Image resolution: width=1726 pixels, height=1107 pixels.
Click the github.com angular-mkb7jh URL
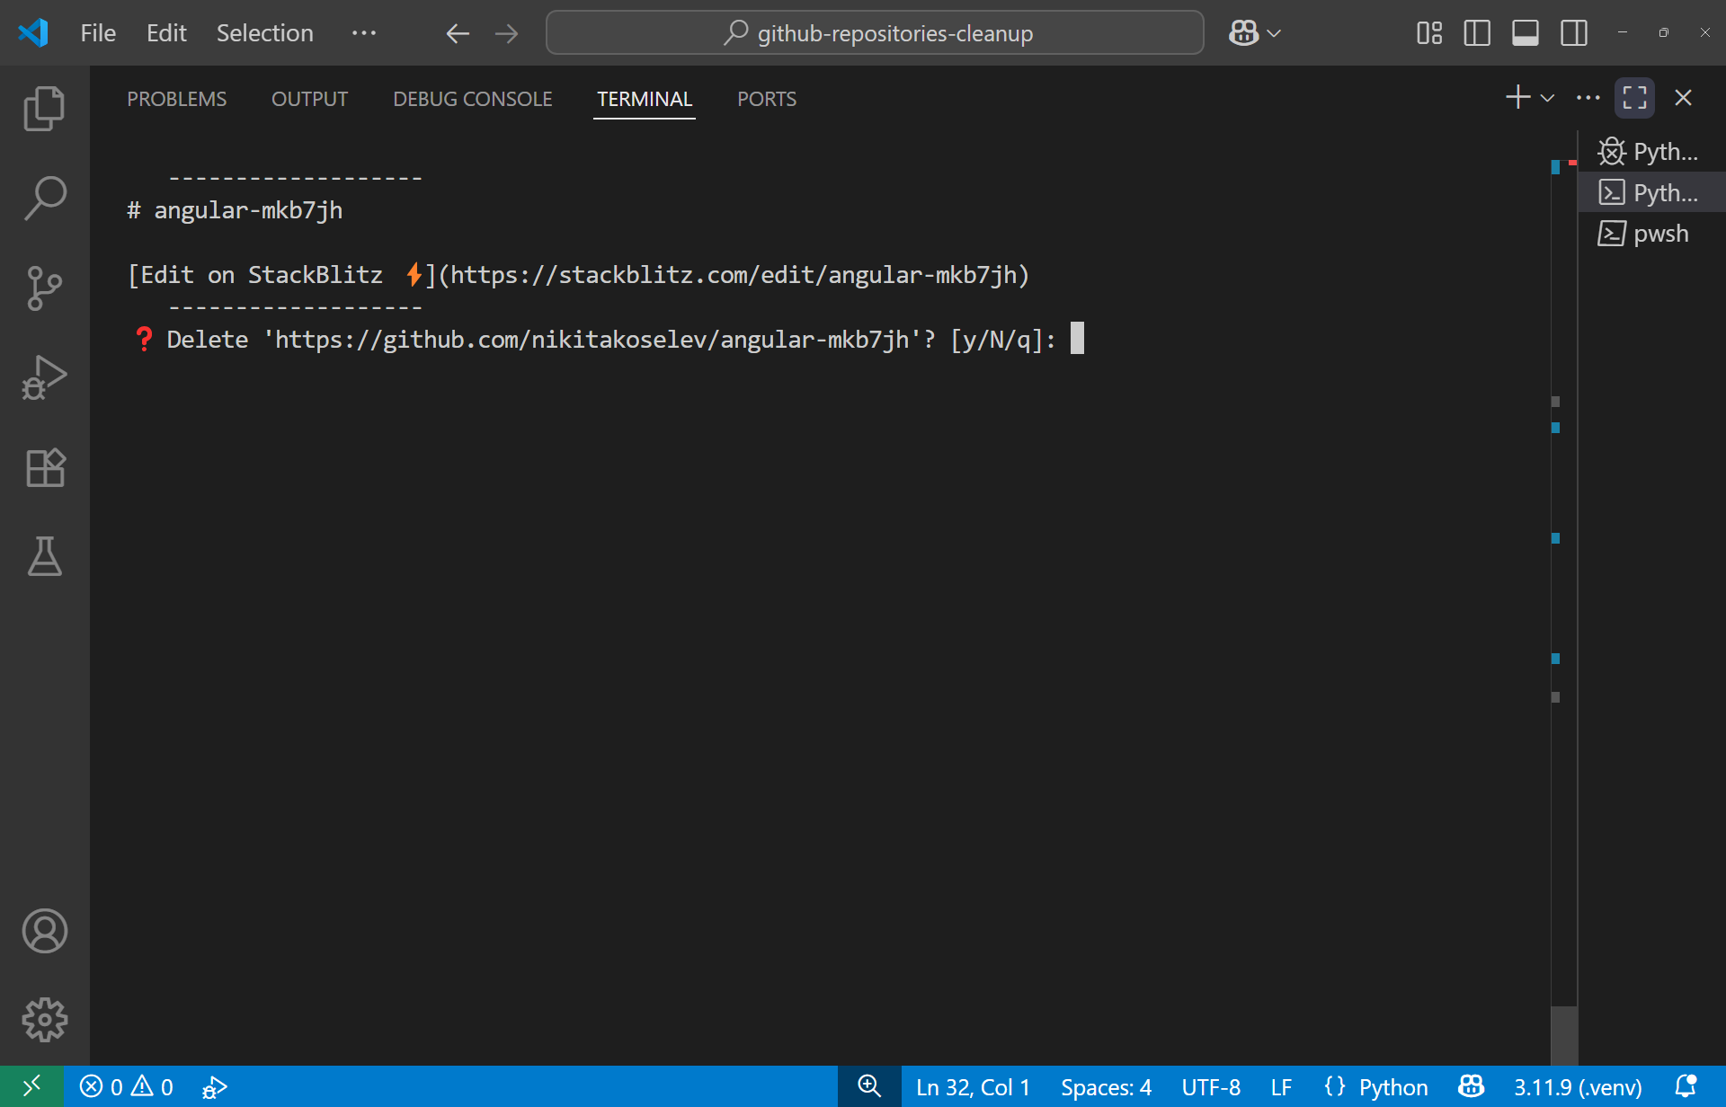pyautogui.click(x=592, y=340)
